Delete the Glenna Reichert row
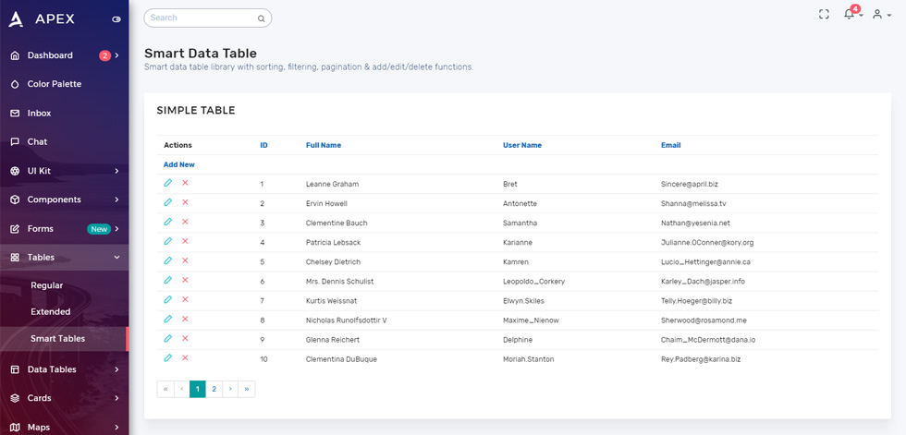 pyautogui.click(x=185, y=338)
